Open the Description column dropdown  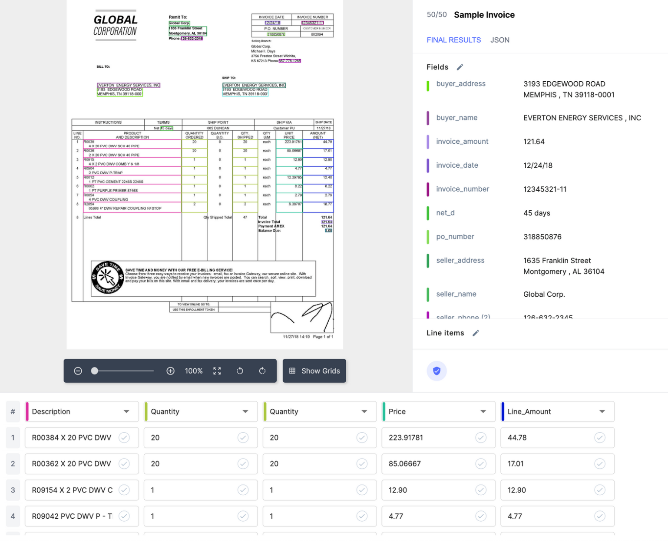[x=126, y=411]
